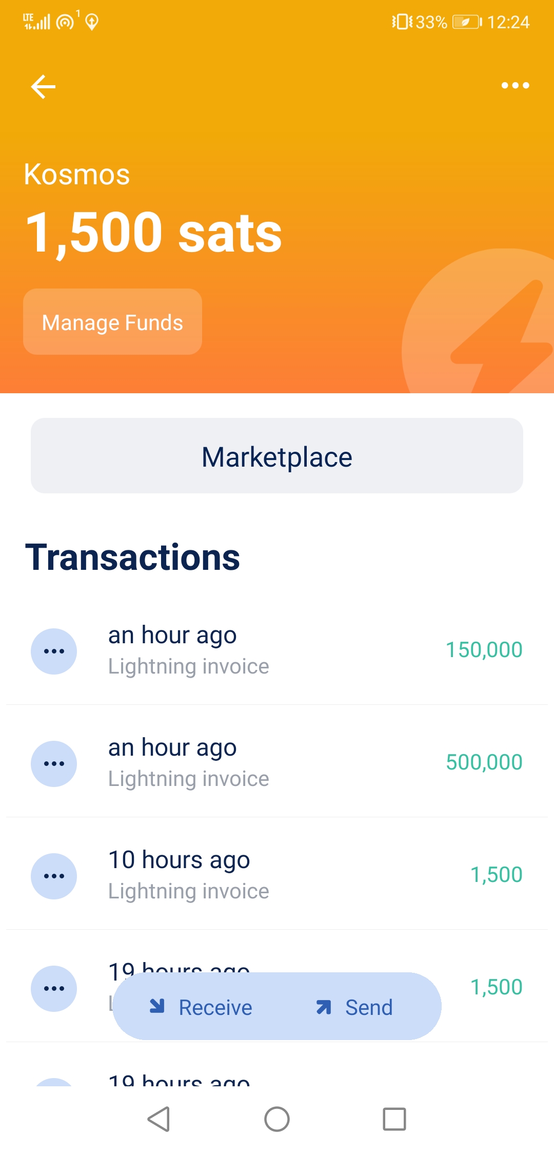Tap the pending icon of 500,000 transaction
The height and width of the screenshot is (1152, 554).
(x=54, y=763)
